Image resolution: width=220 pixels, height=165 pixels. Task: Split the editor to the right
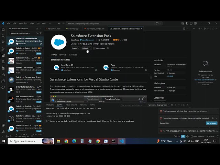coord(184,29)
